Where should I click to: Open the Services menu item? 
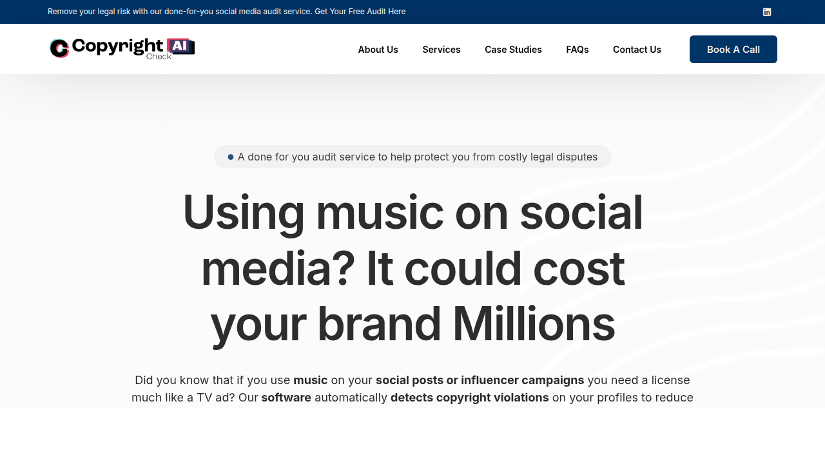tap(442, 50)
